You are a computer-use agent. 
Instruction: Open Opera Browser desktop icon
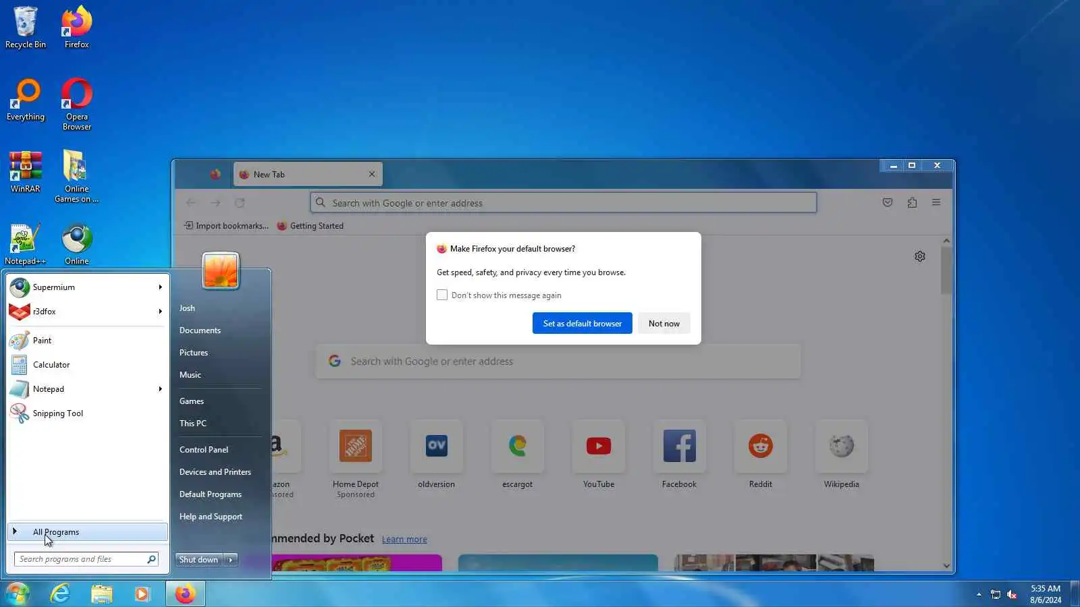click(77, 105)
